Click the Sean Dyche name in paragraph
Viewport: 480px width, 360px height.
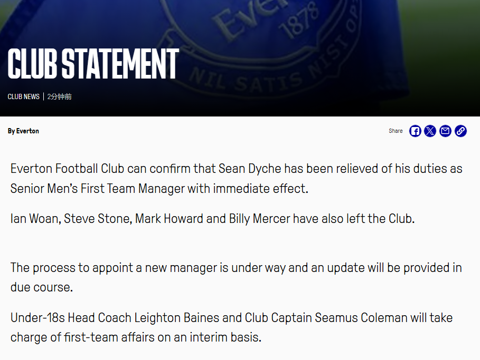(250, 169)
